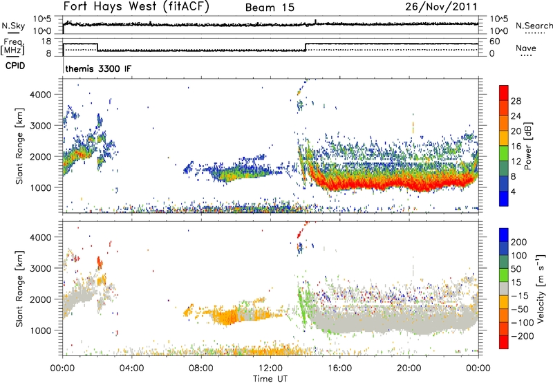This screenshot has width=553, height=383.
Task: Click the "Nave" legend label
Action: 525,48
